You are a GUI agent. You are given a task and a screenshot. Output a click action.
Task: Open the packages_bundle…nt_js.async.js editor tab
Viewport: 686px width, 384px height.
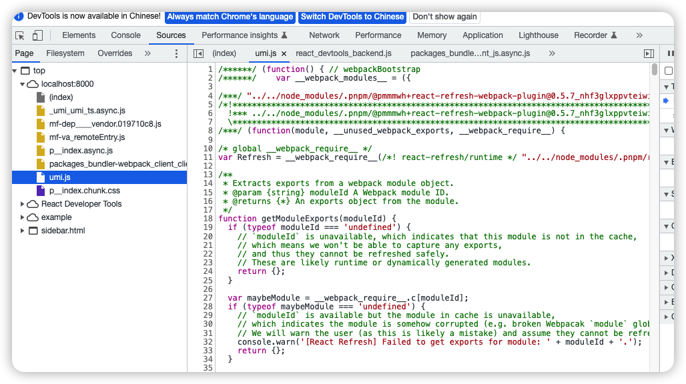[470, 53]
